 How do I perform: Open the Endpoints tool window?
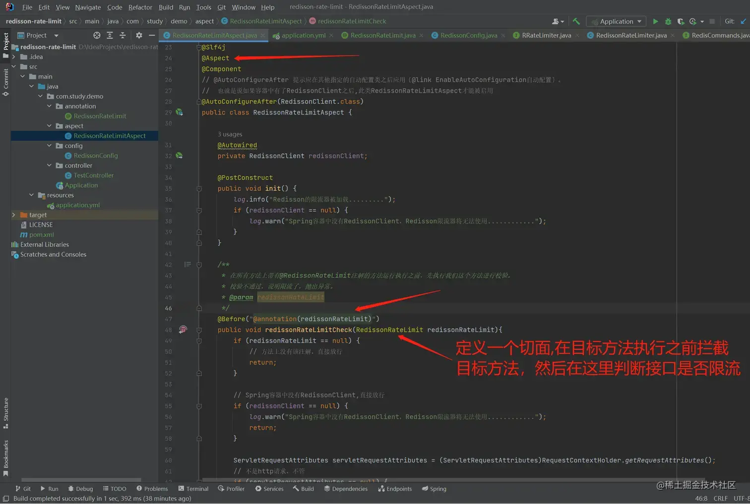(395, 489)
